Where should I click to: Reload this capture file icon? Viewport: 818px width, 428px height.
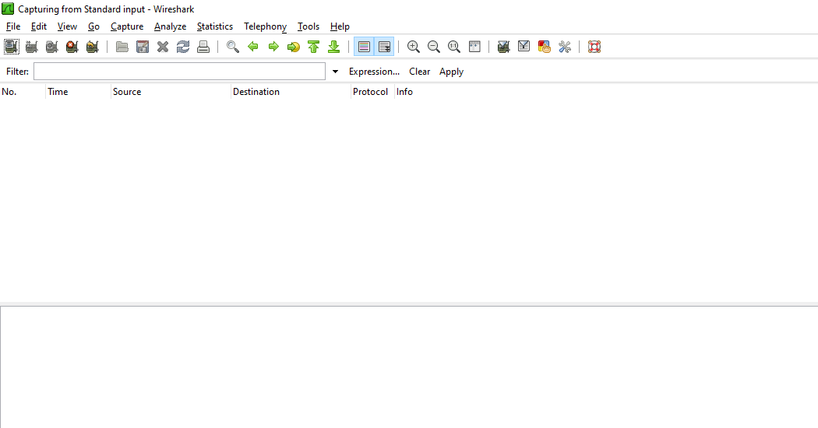pyautogui.click(x=183, y=47)
